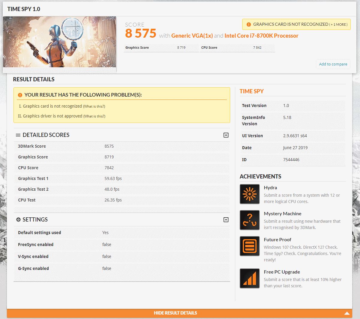
Task: Click the Hydra achievement title
Action: (270, 188)
